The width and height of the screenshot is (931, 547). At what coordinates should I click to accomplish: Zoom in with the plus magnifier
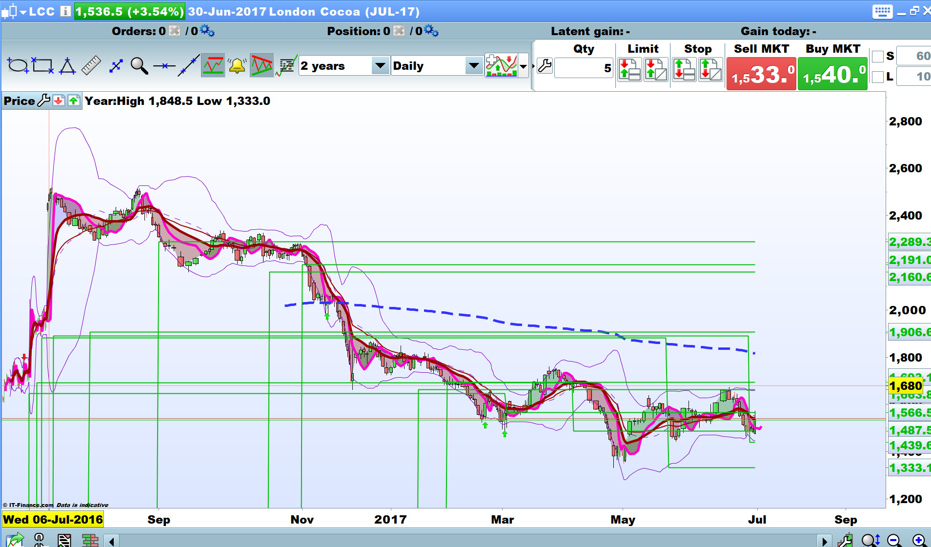tap(919, 540)
